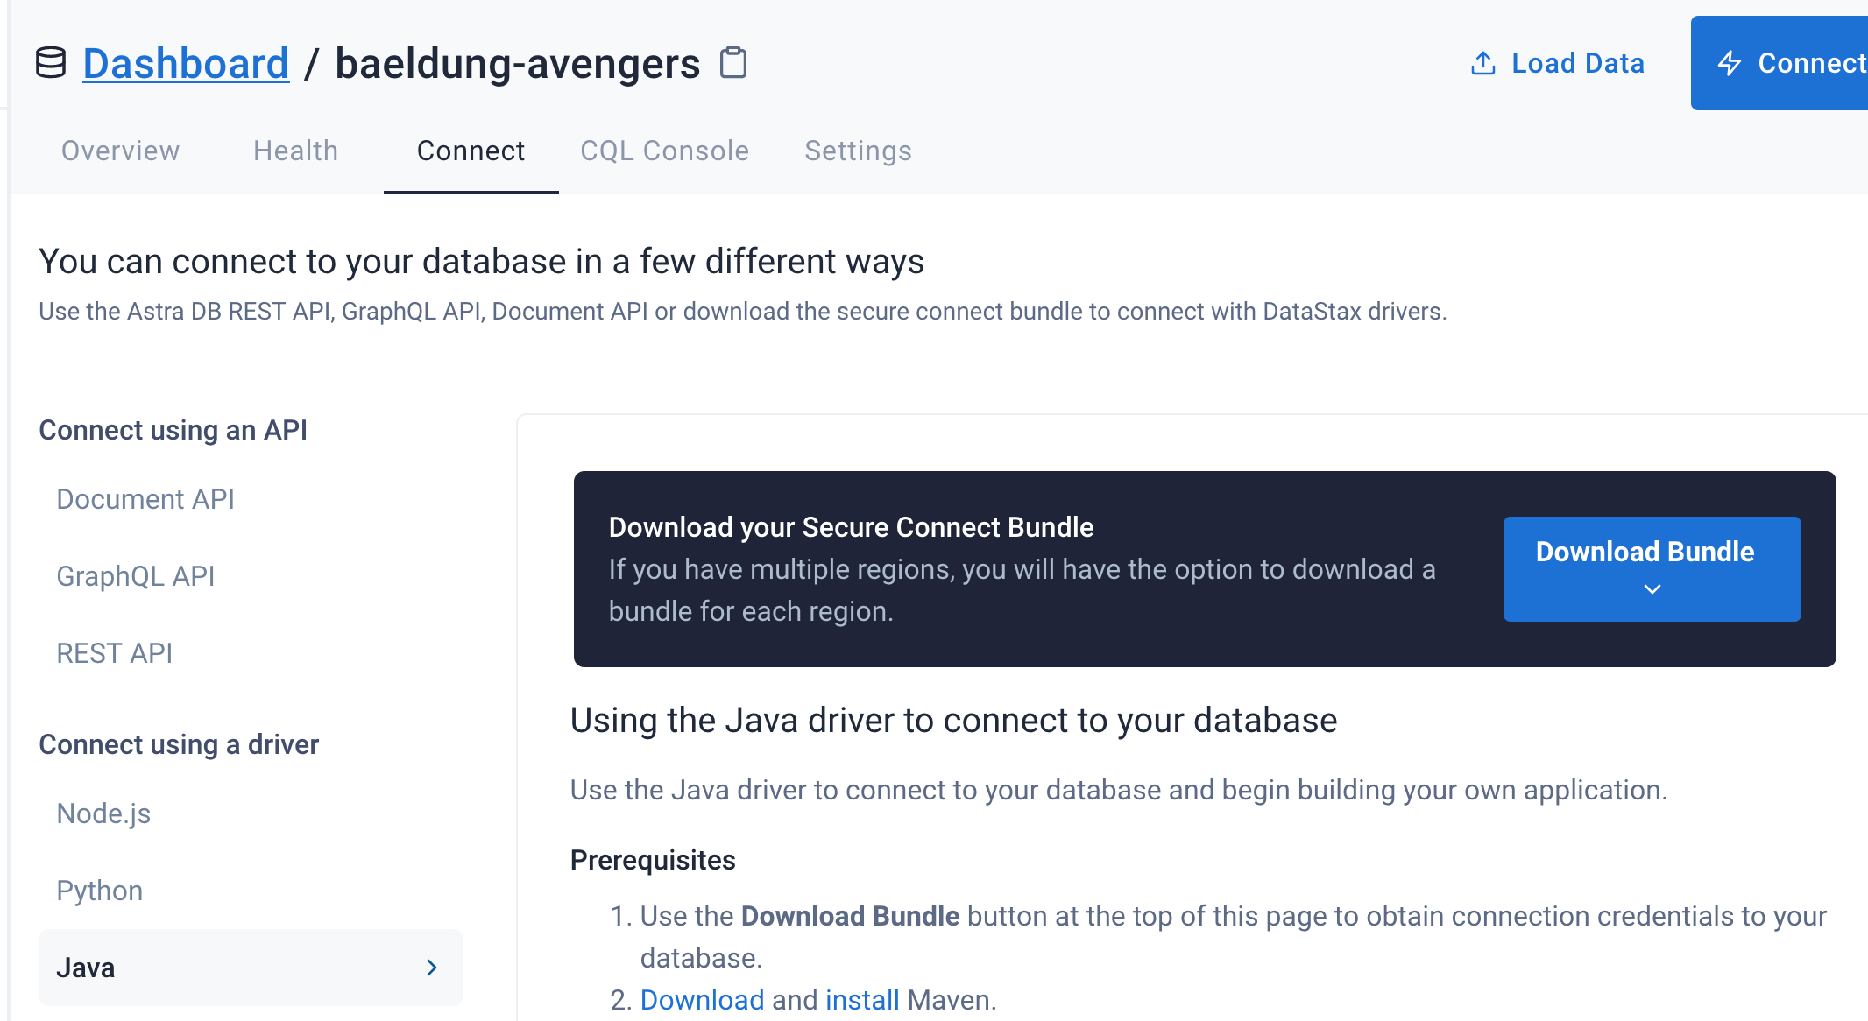The image size is (1868, 1021).
Task: Click the database icon beside Dashboard
Action: [x=51, y=63]
